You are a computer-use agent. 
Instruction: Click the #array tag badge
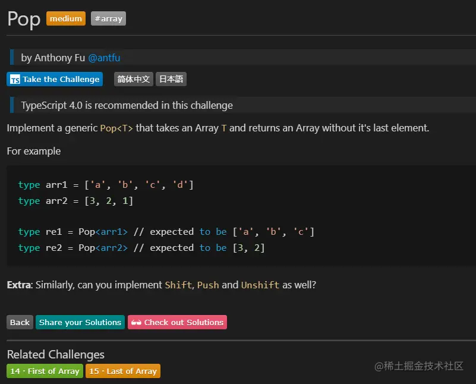coord(108,19)
